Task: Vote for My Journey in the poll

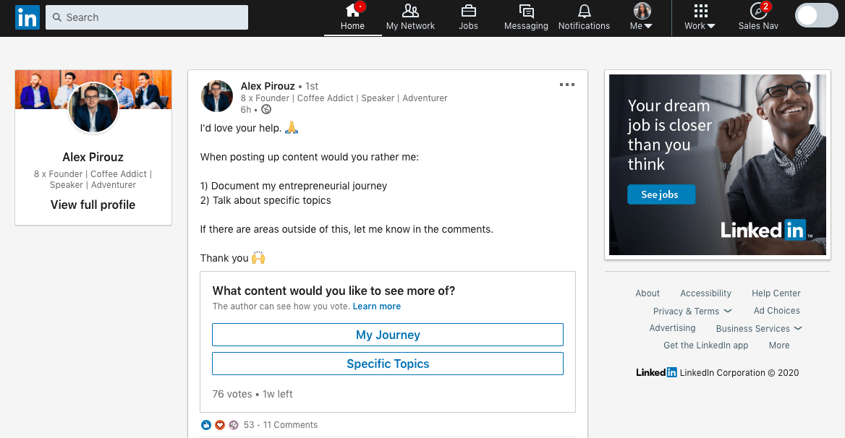Action: [388, 335]
